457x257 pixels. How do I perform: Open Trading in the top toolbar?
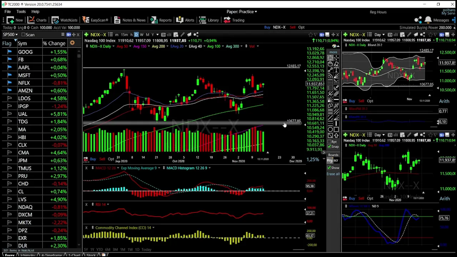click(x=234, y=20)
